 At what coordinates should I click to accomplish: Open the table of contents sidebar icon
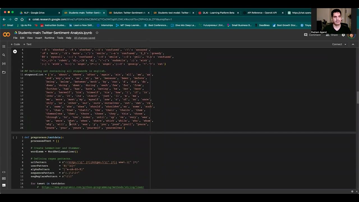pos(4,46)
